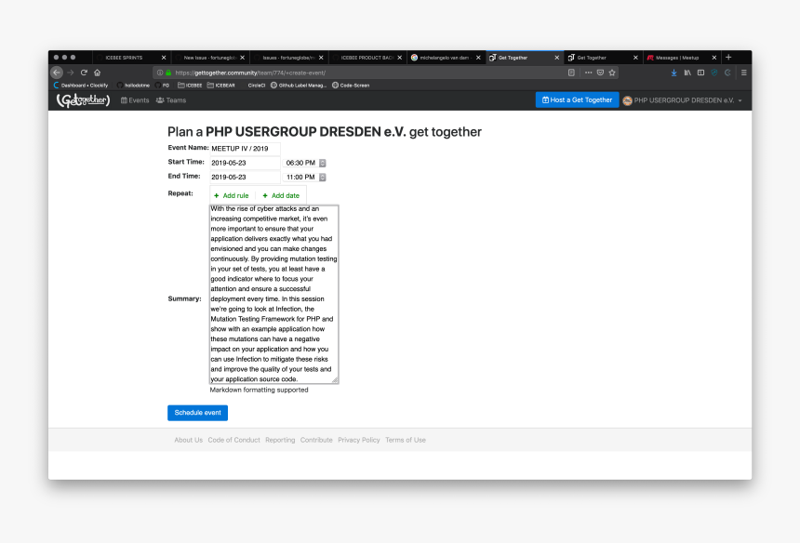
Task: Click the Host a Get Together button
Action: pyautogui.click(x=577, y=99)
